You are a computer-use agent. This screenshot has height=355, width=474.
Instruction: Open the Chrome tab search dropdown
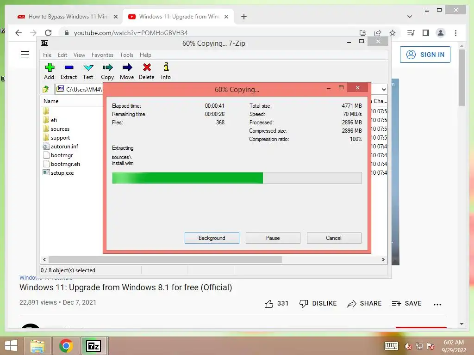point(410,17)
